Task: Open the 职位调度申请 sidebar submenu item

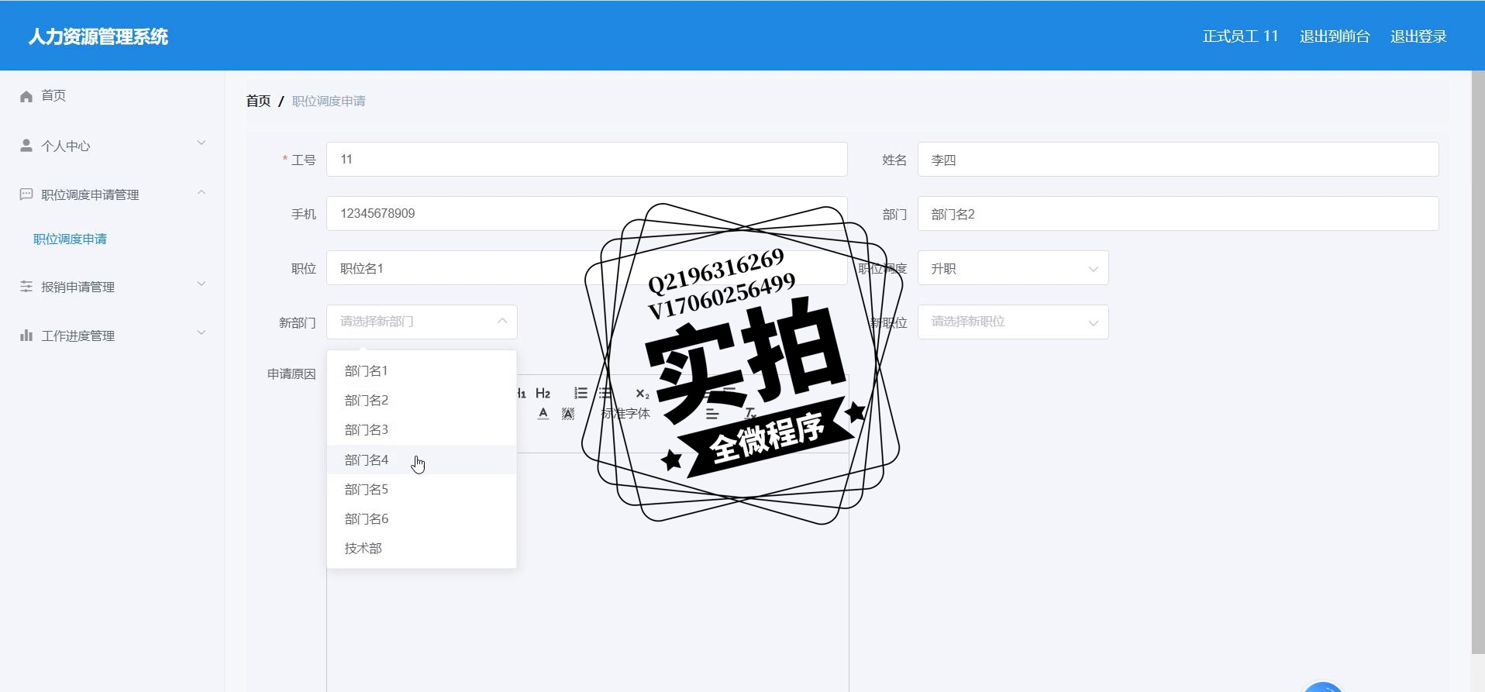Action: point(70,239)
